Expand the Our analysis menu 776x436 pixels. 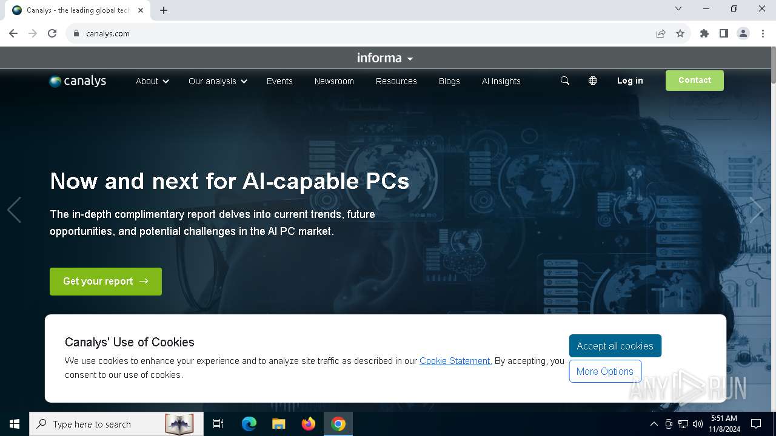(218, 81)
